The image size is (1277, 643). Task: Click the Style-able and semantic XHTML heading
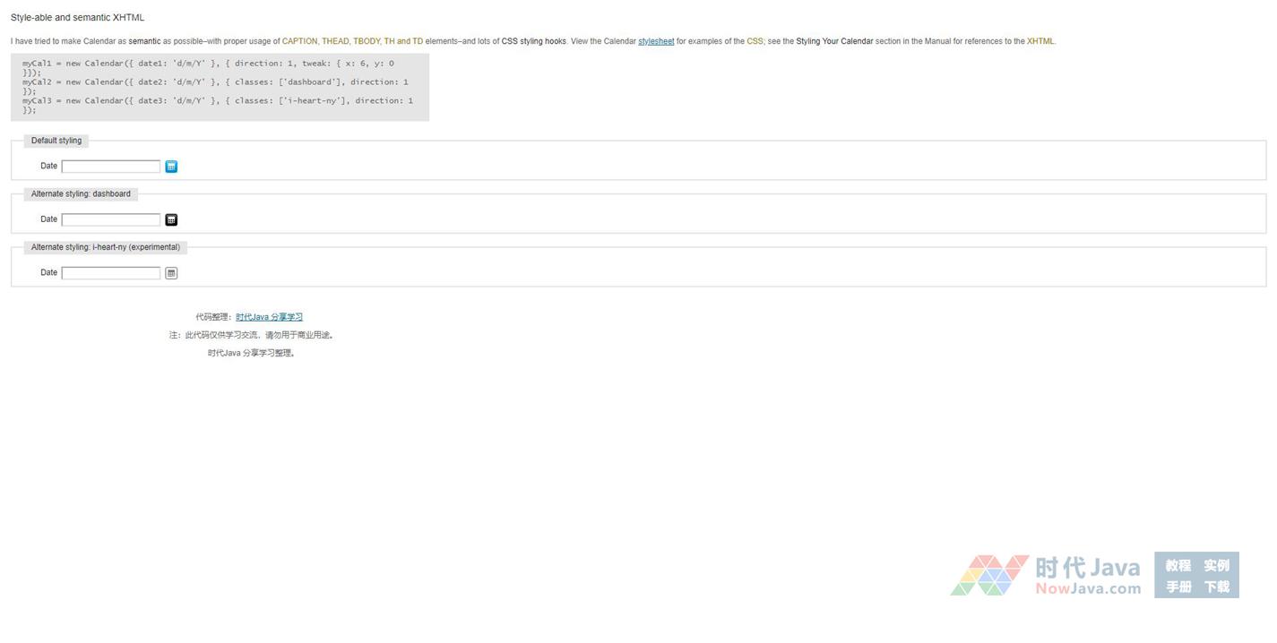[x=77, y=17]
